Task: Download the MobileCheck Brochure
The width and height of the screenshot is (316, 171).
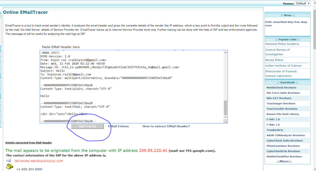Action: click(281, 88)
